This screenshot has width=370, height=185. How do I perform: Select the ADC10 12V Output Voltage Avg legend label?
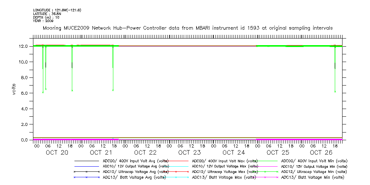[135, 166]
